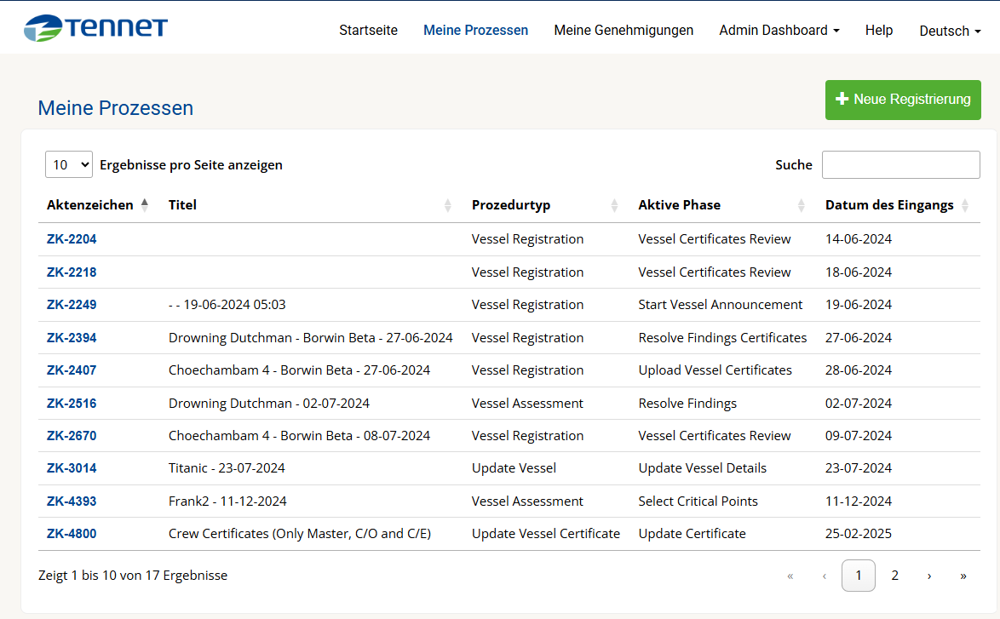This screenshot has height=619, width=1000.
Task: Open results per page dropdown
Action: (x=69, y=164)
